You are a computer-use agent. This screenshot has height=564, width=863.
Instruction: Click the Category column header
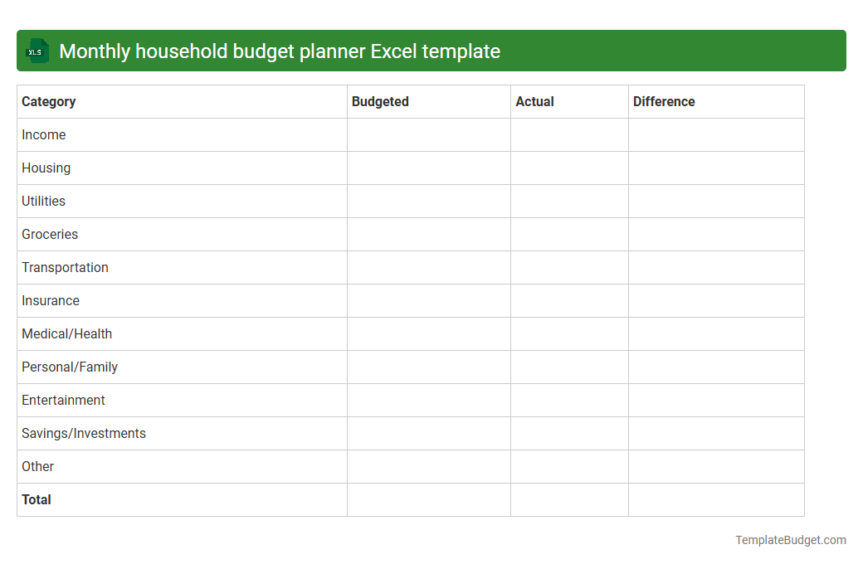(x=49, y=101)
